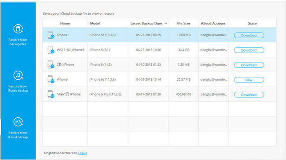The image size is (286, 160).
Task: Select device icon for WS17180_iPhone5 backup
Action: coord(51,50)
